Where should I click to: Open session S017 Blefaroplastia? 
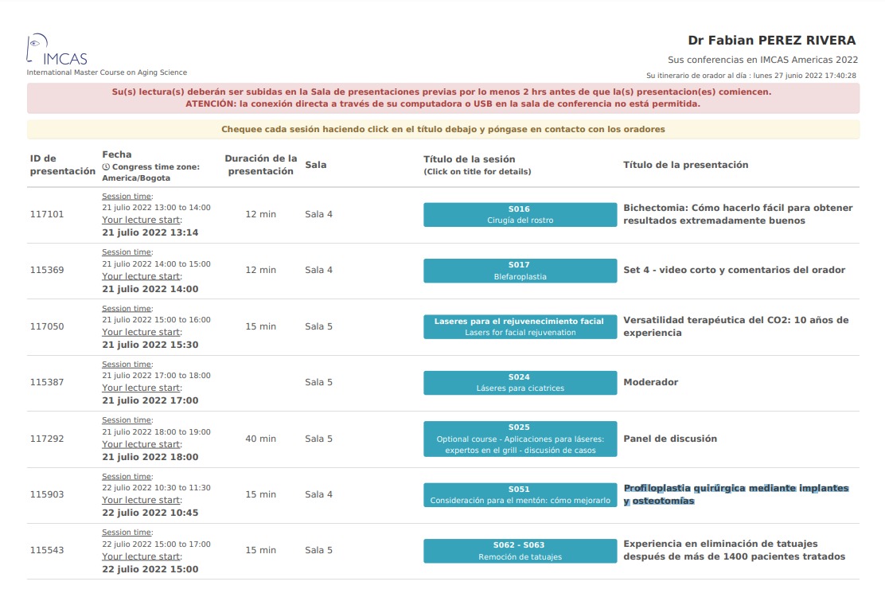click(x=520, y=271)
